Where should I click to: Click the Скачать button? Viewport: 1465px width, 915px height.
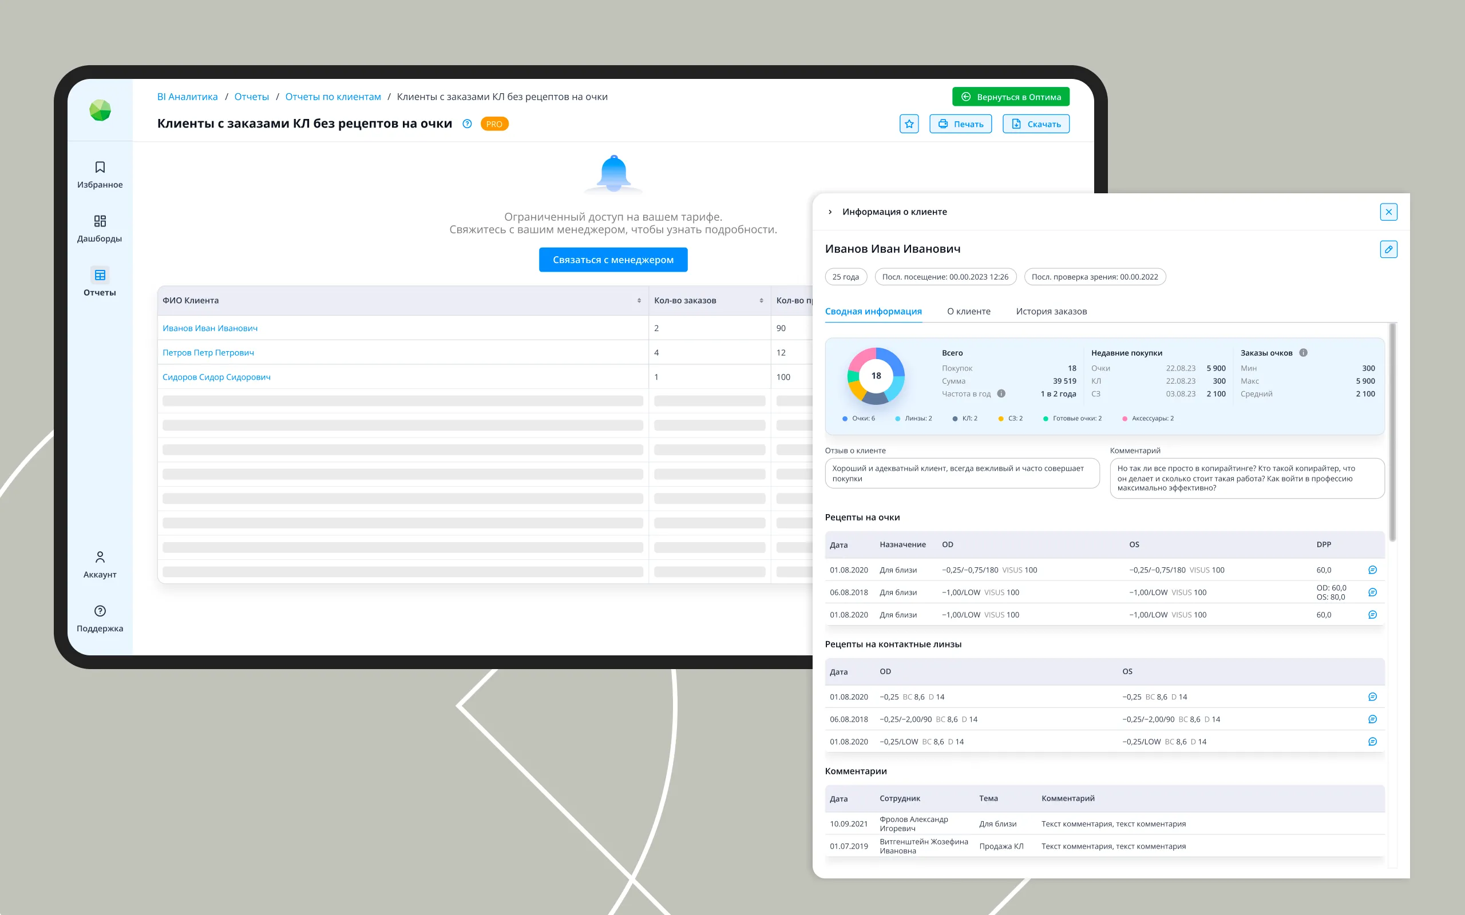pos(1036,124)
